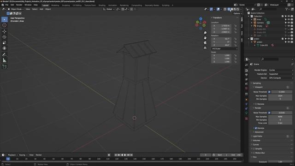Switch to rendered viewport shading

[x=238, y=9]
